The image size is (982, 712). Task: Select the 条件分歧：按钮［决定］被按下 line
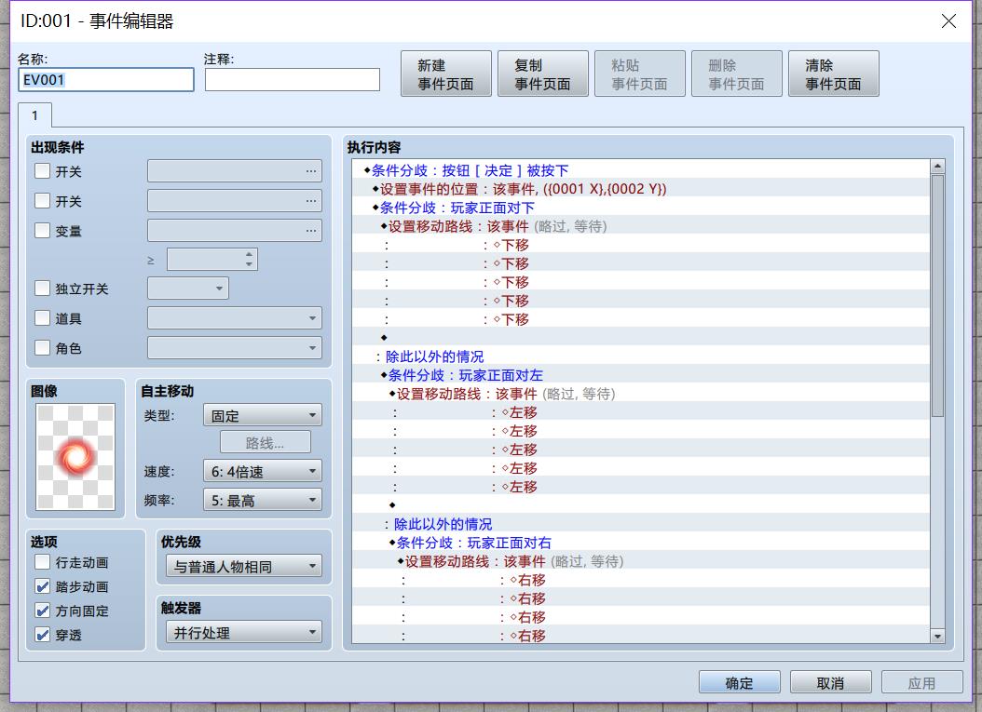point(641,170)
